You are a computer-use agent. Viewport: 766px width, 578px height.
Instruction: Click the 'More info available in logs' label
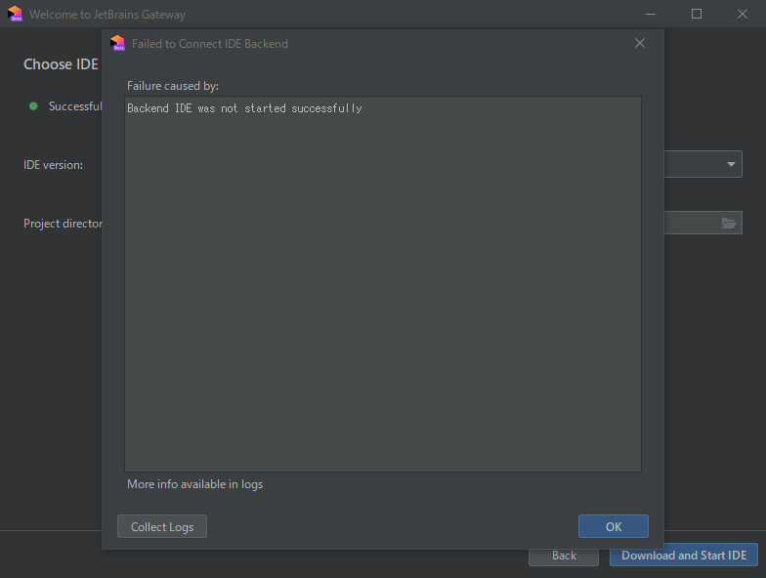[x=194, y=484]
